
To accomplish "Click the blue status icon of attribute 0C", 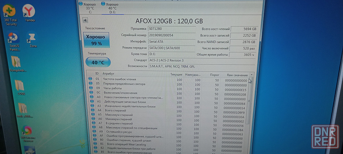I will tap(91, 92).
